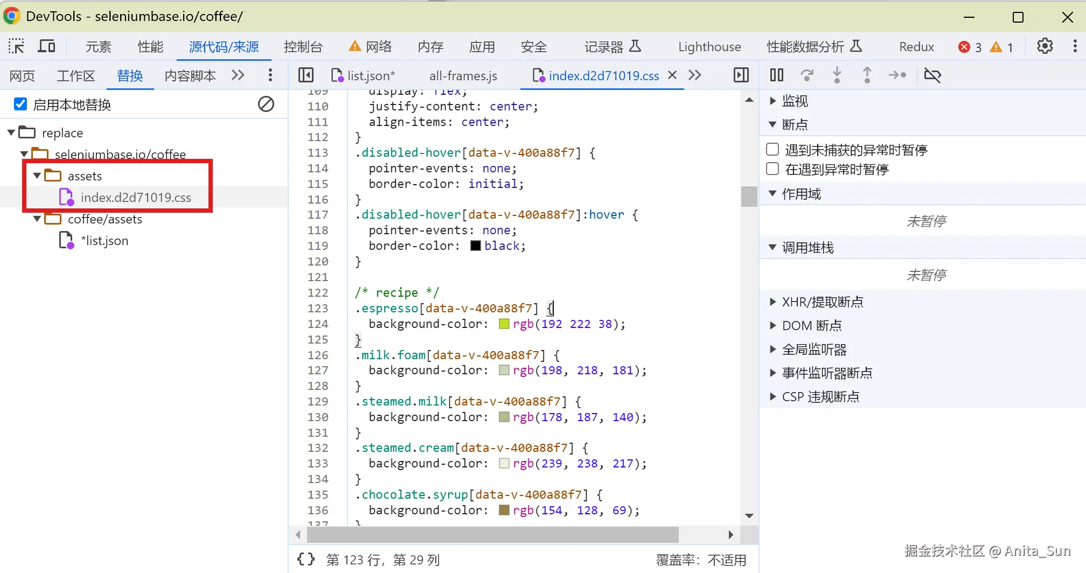Click the vertical scrollbar thumb in editor
The width and height of the screenshot is (1086, 573).
749,196
